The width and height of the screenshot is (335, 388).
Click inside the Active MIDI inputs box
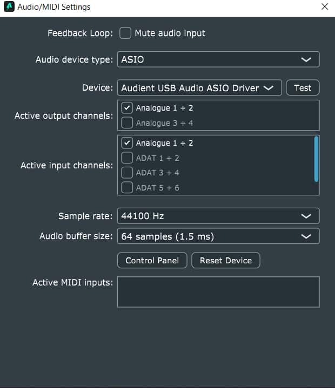point(218,292)
